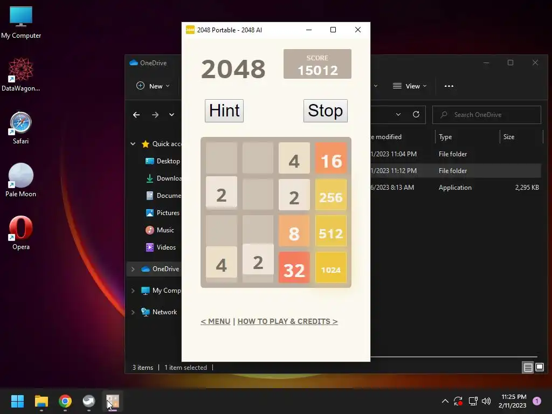Click the 2048 game taskbar icon
Screen dimensions: 552x414
(113, 401)
